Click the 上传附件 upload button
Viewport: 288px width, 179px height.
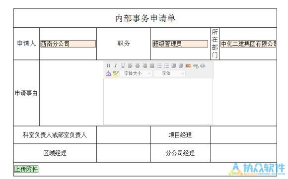click(x=26, y=169)
